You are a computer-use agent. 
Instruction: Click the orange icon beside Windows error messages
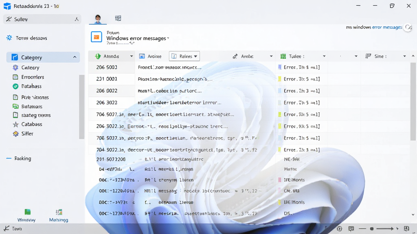coord(96,37)
